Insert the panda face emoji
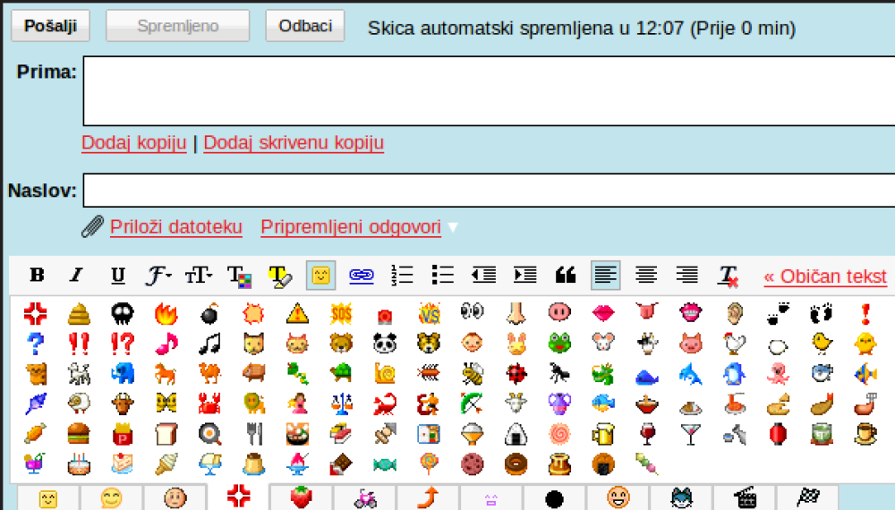 [385, 343]
